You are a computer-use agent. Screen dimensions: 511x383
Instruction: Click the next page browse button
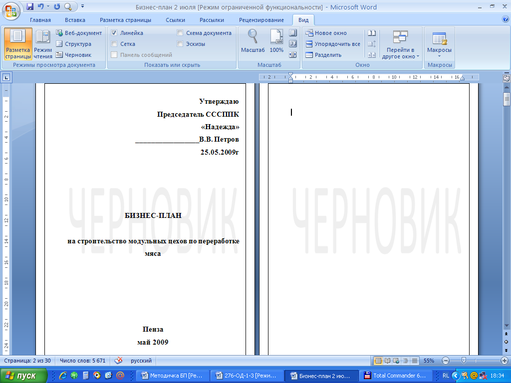(507, 351)
